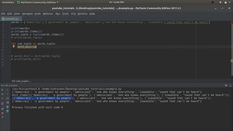Click highlighted ('democracy', 'a government by people') output

[x=43, y=98]
